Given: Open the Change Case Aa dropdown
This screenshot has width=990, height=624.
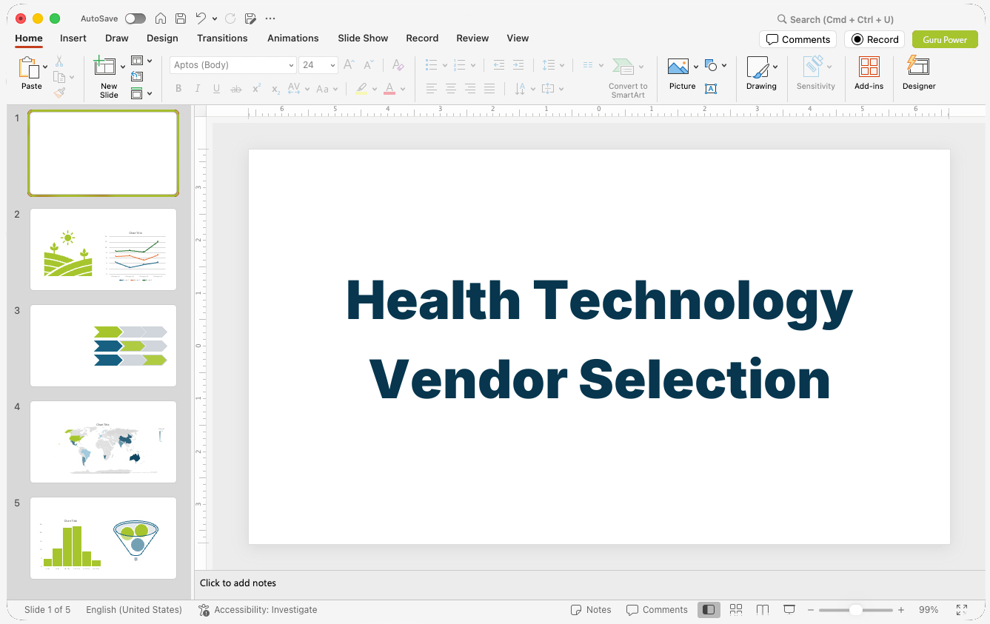Looking at the screenshot, I should pyautogui.click(x=327, y=89).
